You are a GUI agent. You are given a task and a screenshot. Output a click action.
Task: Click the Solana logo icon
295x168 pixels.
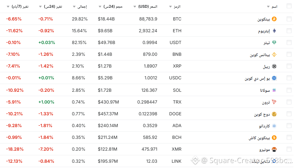pos(274,90)
